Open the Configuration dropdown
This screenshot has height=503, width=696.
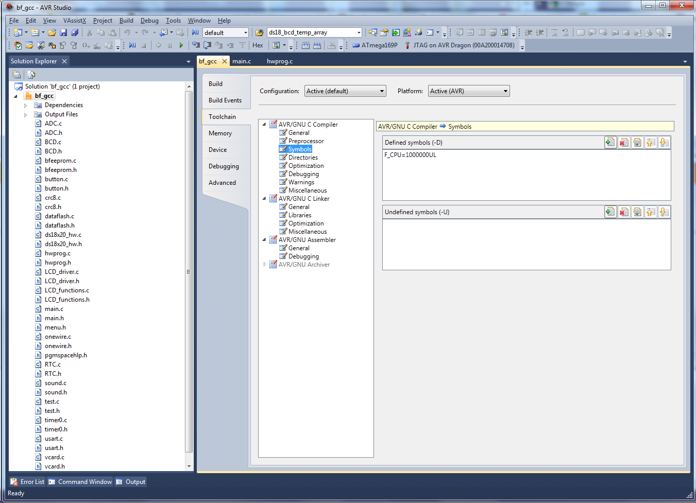point(345,91)
